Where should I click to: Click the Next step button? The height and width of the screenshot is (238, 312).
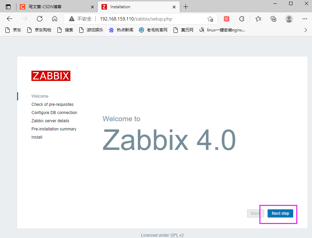point(280,213)
